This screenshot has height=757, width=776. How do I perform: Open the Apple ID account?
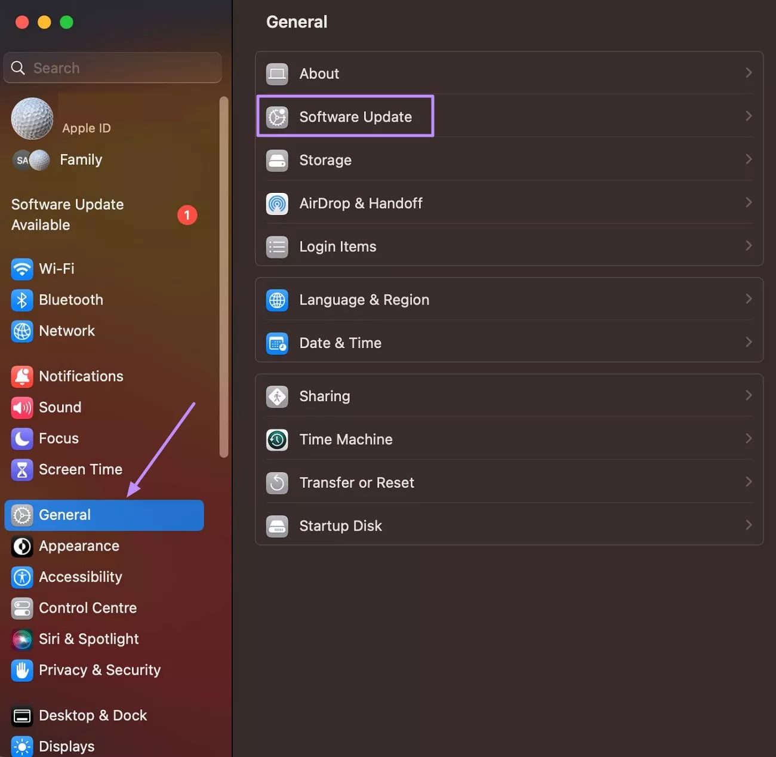104,118
